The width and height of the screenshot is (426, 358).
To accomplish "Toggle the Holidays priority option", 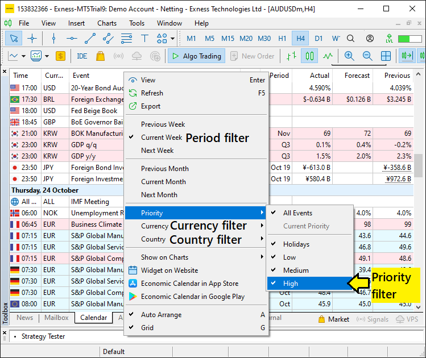I will (x=296, y=244).
